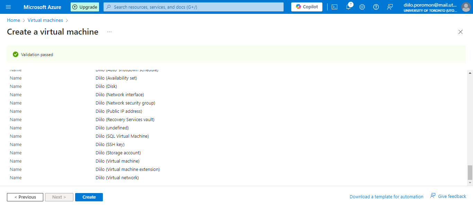
Task: Open Cloud Shell from the top bar
Action: pos(334,7)
